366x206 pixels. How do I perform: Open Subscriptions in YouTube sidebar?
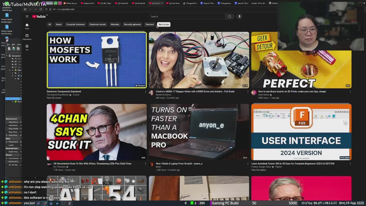click(x=27, y=37)
